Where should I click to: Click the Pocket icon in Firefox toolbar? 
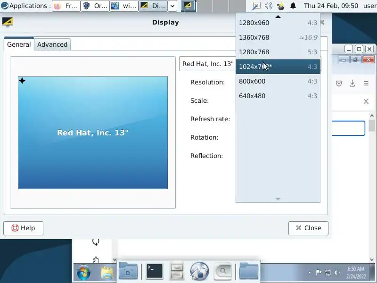(339, 83)
